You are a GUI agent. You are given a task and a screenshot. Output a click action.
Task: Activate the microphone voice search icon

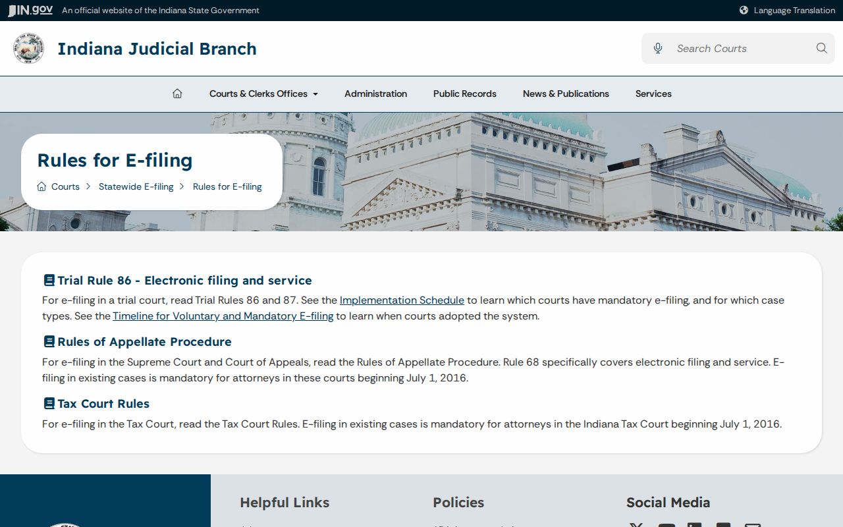tap(657, 48)
